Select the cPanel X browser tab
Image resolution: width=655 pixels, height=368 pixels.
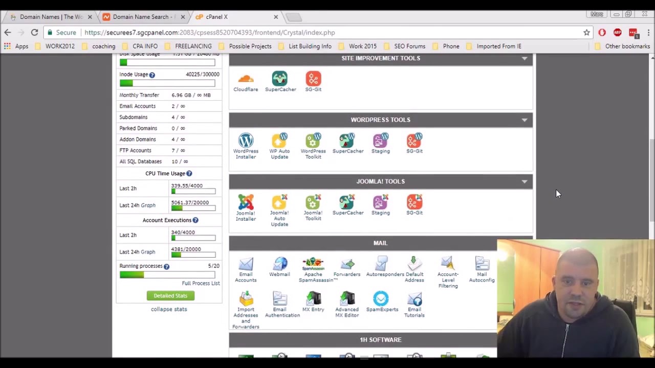point(235,17)
